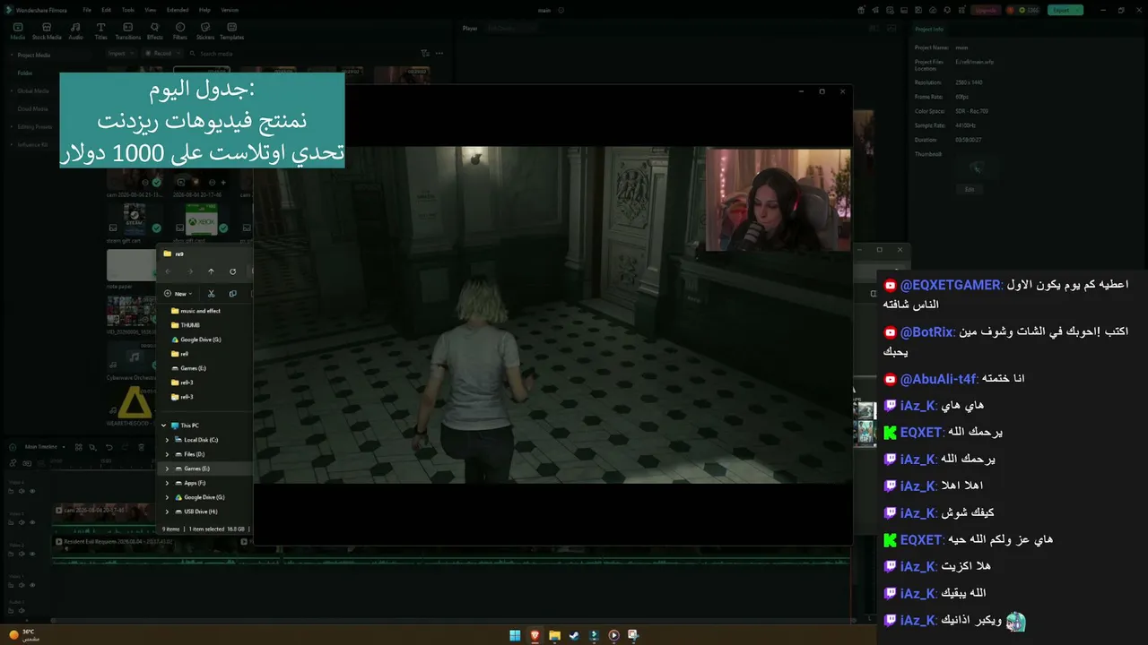1148x645 pixels.
Task: Click the media filter/sort icon
Action: (x=425, y=53)
